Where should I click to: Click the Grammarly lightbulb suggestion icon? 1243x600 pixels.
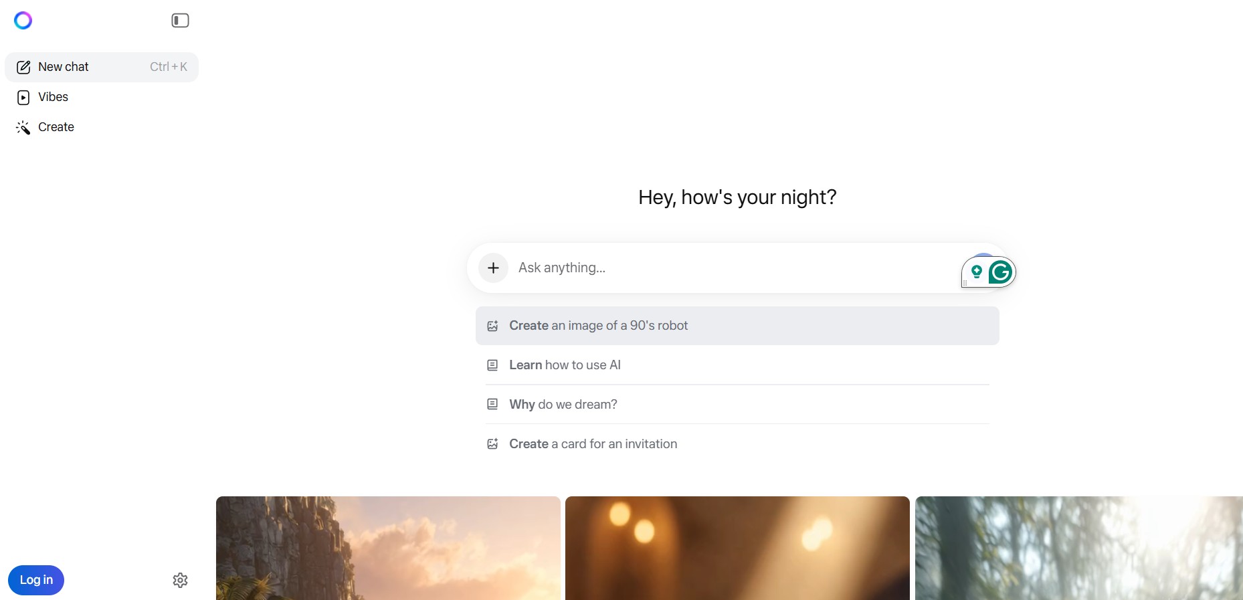coord(977,272)
